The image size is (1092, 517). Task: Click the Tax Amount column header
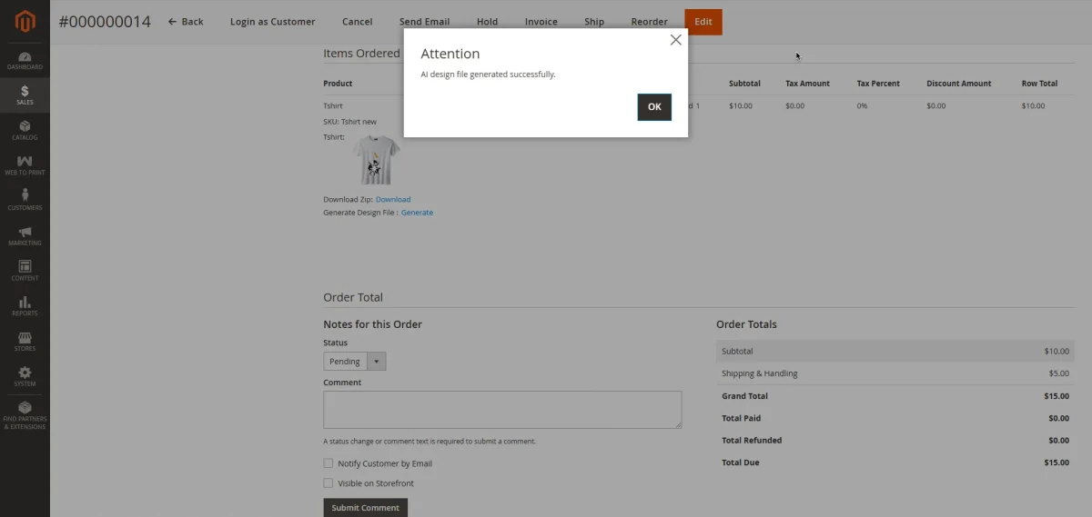click(x=808, y=84)
